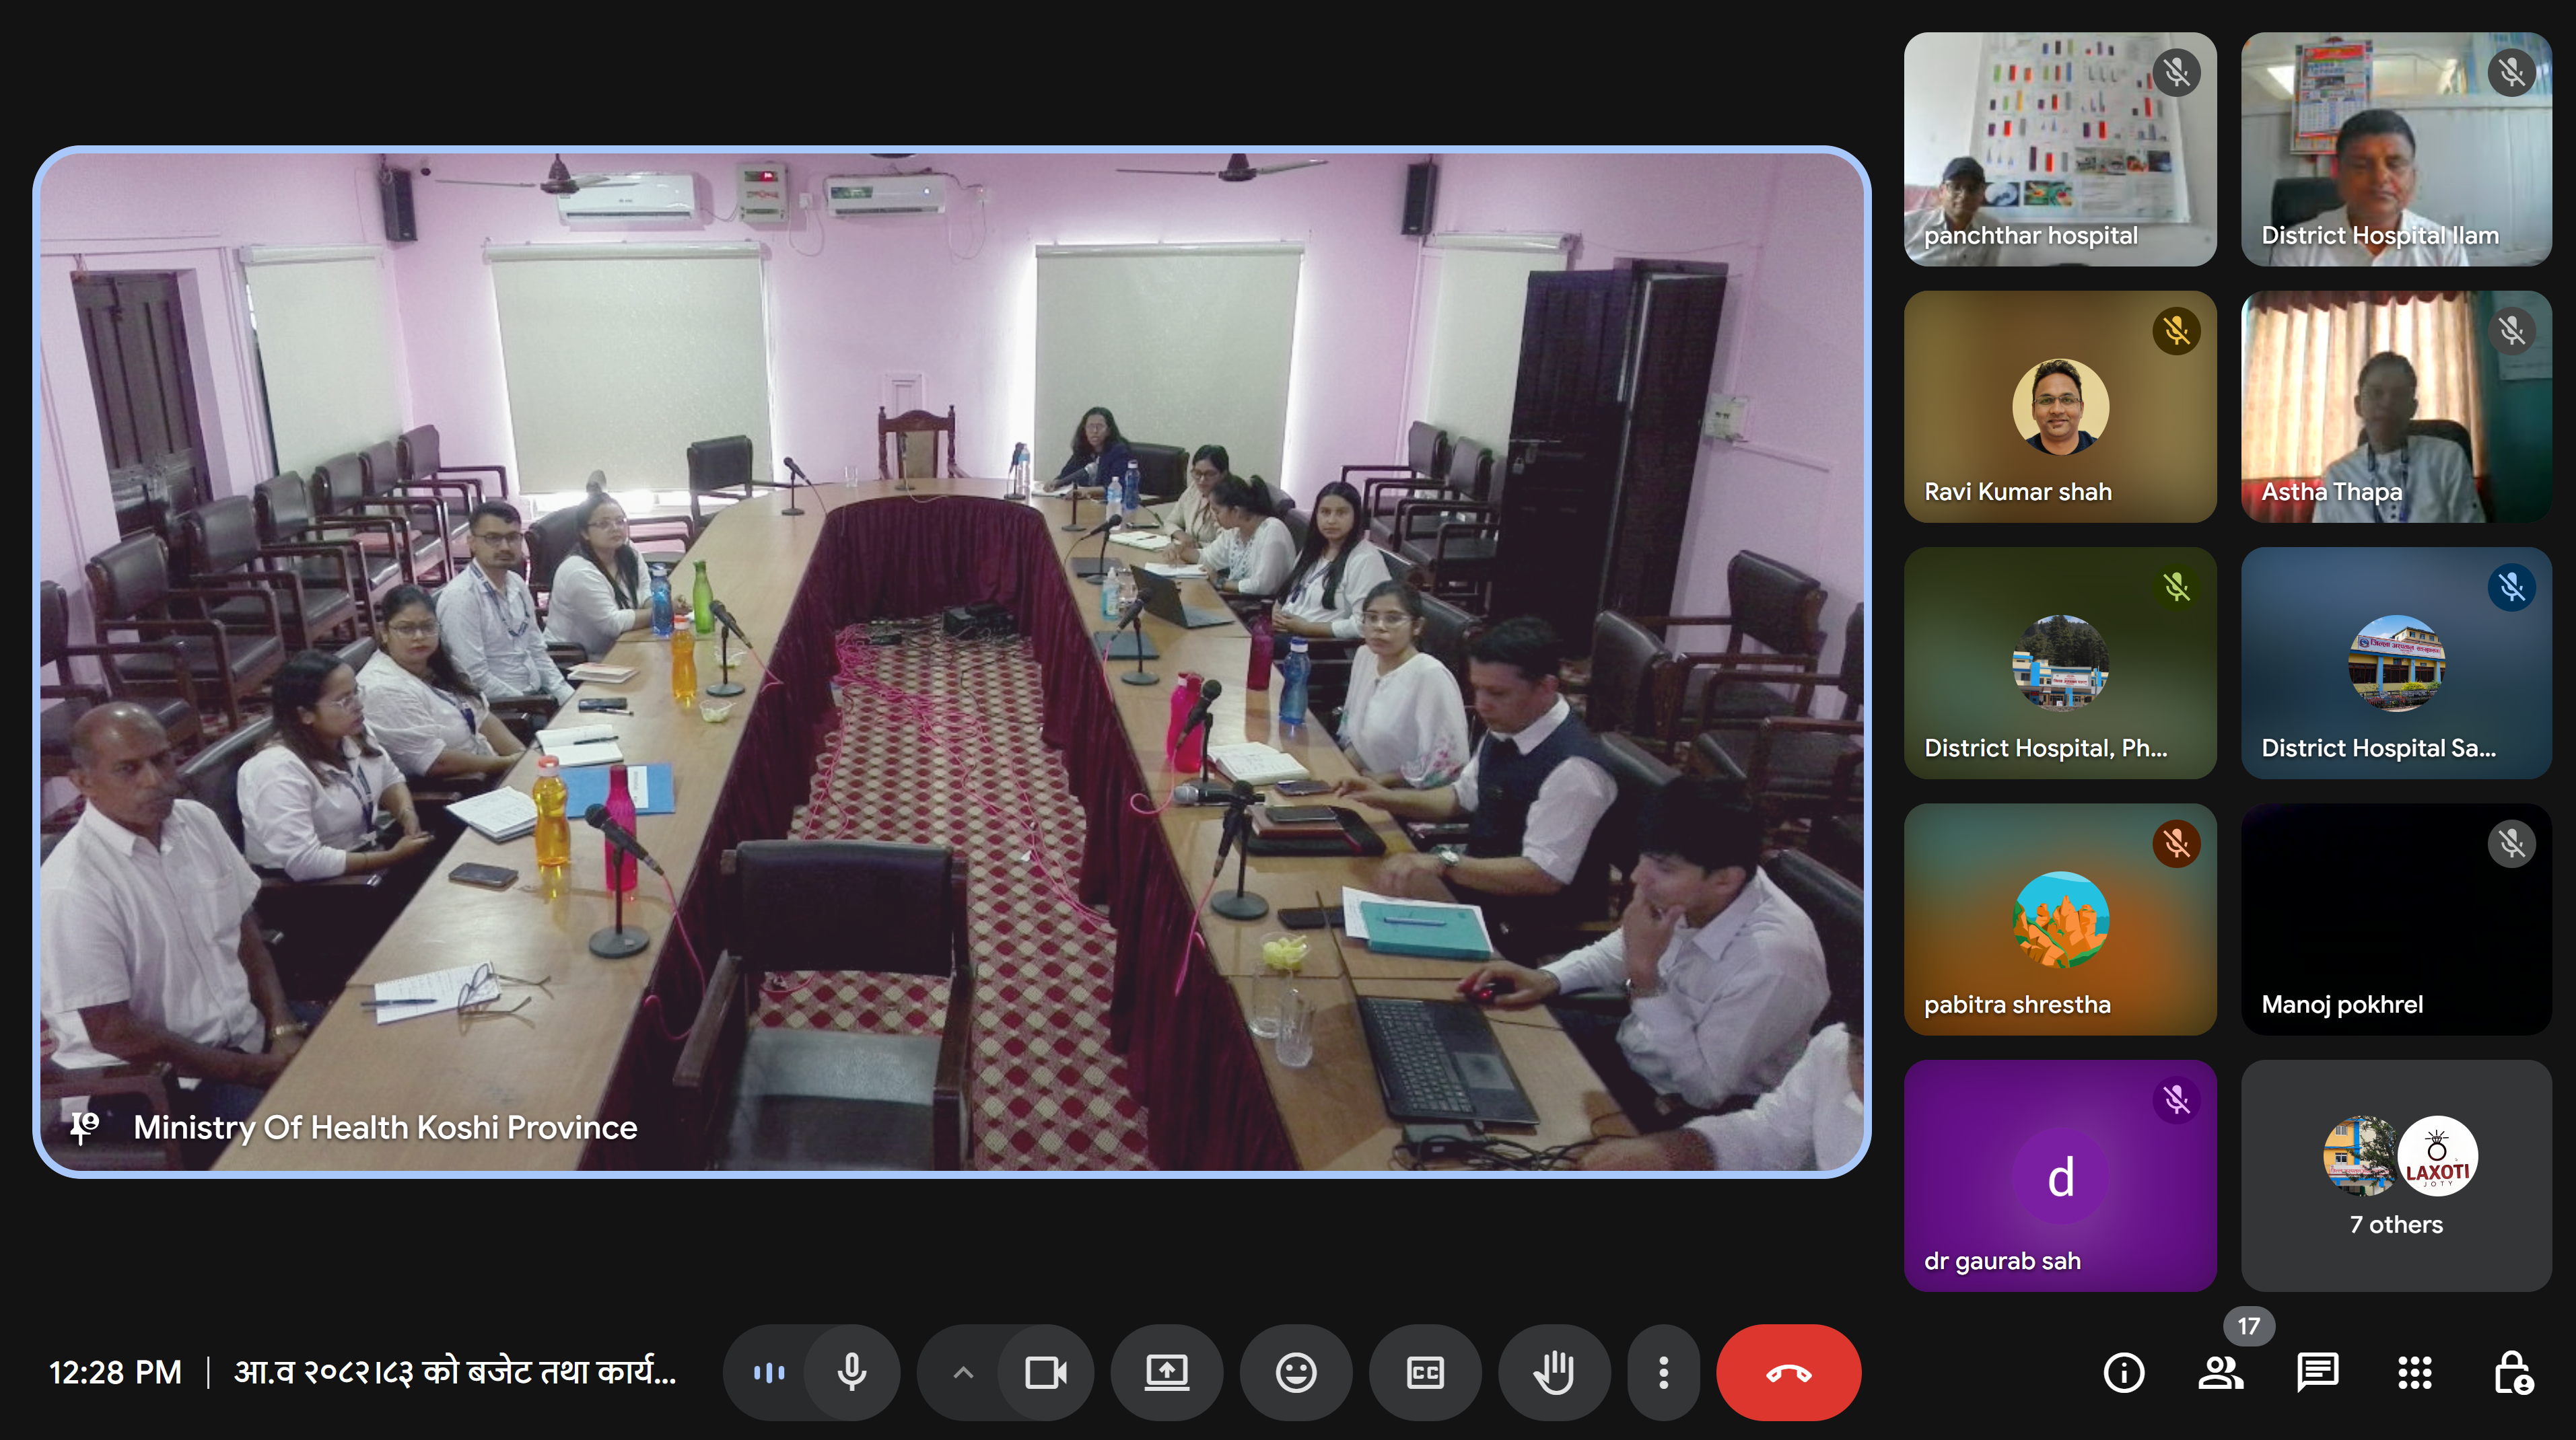Select pabitra shrestha tile
The height and width of the screenshot is (1440, 2576).
click(2060, 919)
